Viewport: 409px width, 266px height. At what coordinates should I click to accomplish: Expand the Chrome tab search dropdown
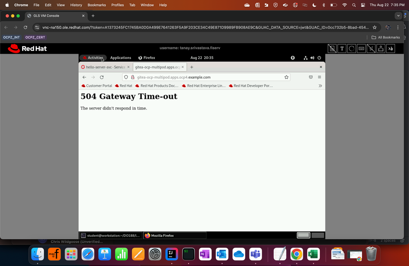point(398,16)
